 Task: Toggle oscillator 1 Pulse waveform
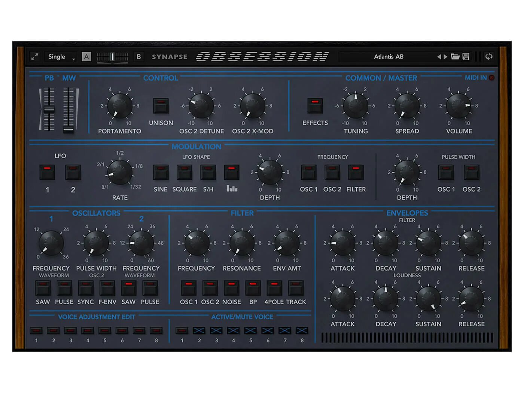64,288
